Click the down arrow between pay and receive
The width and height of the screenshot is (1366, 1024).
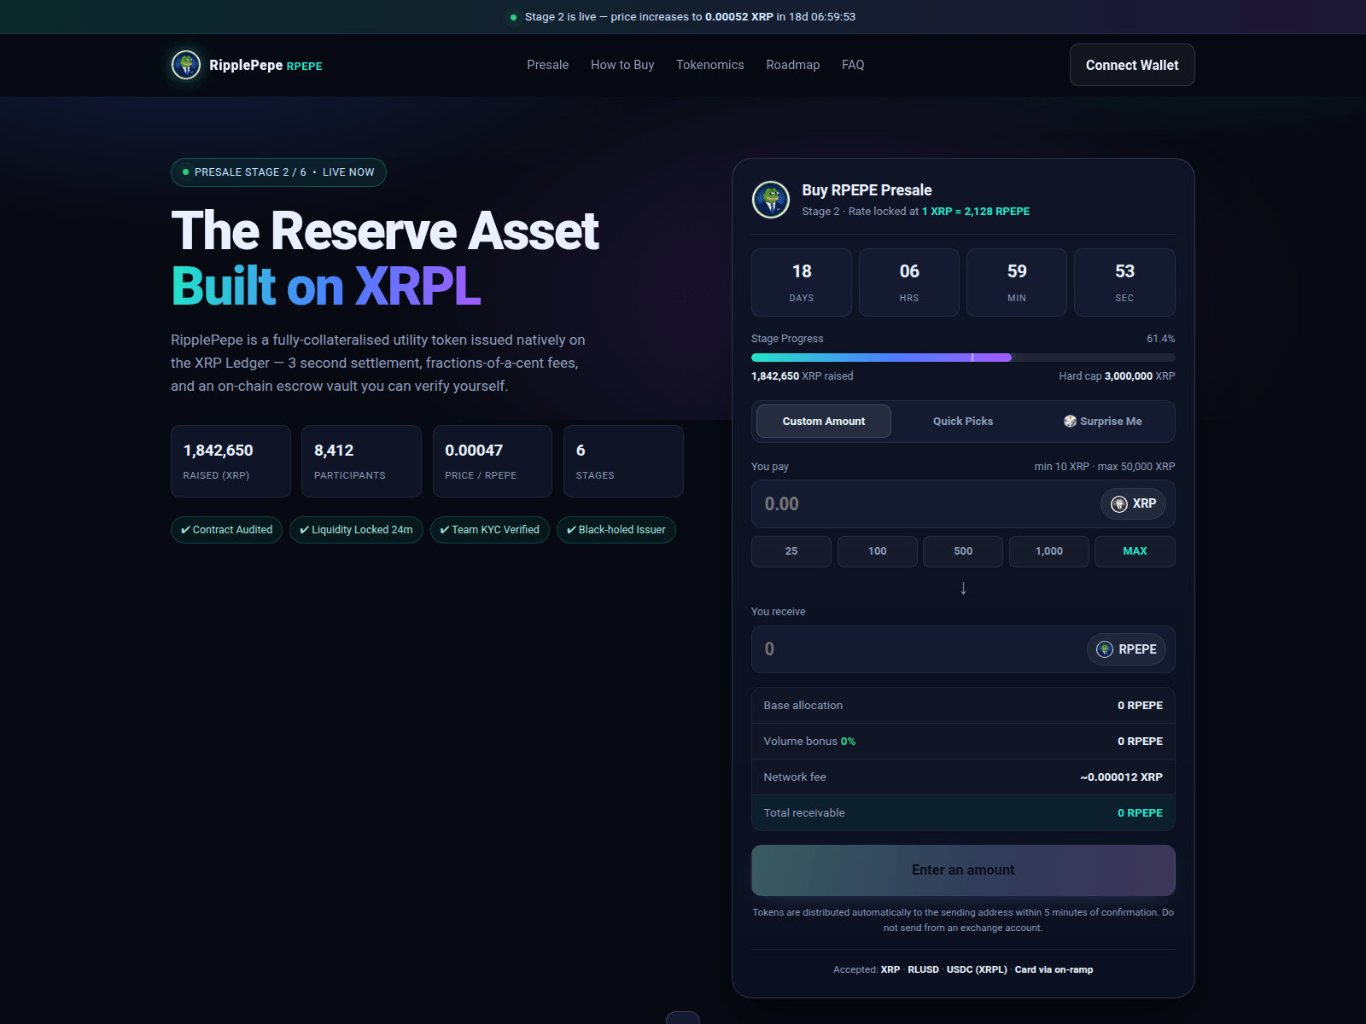[x=963, y=588]
